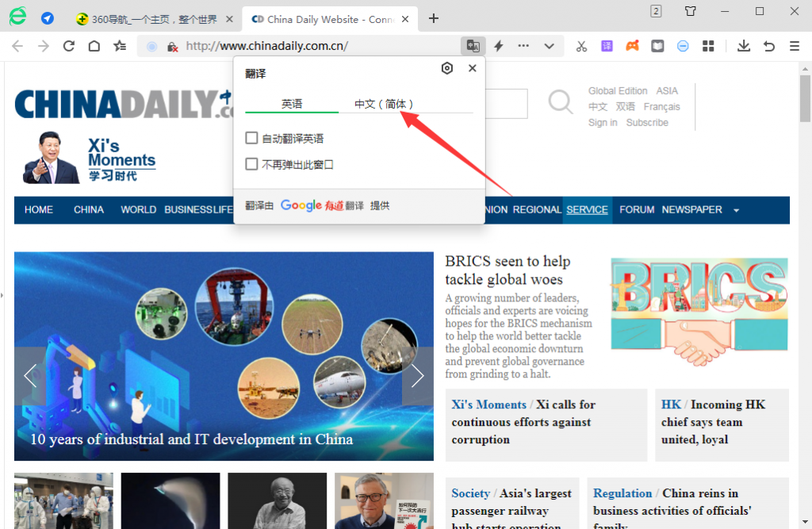Toggle the translate icon in address bar

coord(473,46)
